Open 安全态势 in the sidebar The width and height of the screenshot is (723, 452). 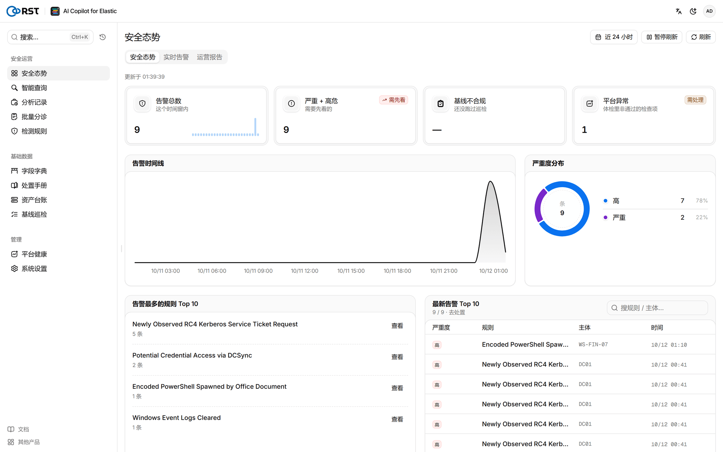[58, 73]
